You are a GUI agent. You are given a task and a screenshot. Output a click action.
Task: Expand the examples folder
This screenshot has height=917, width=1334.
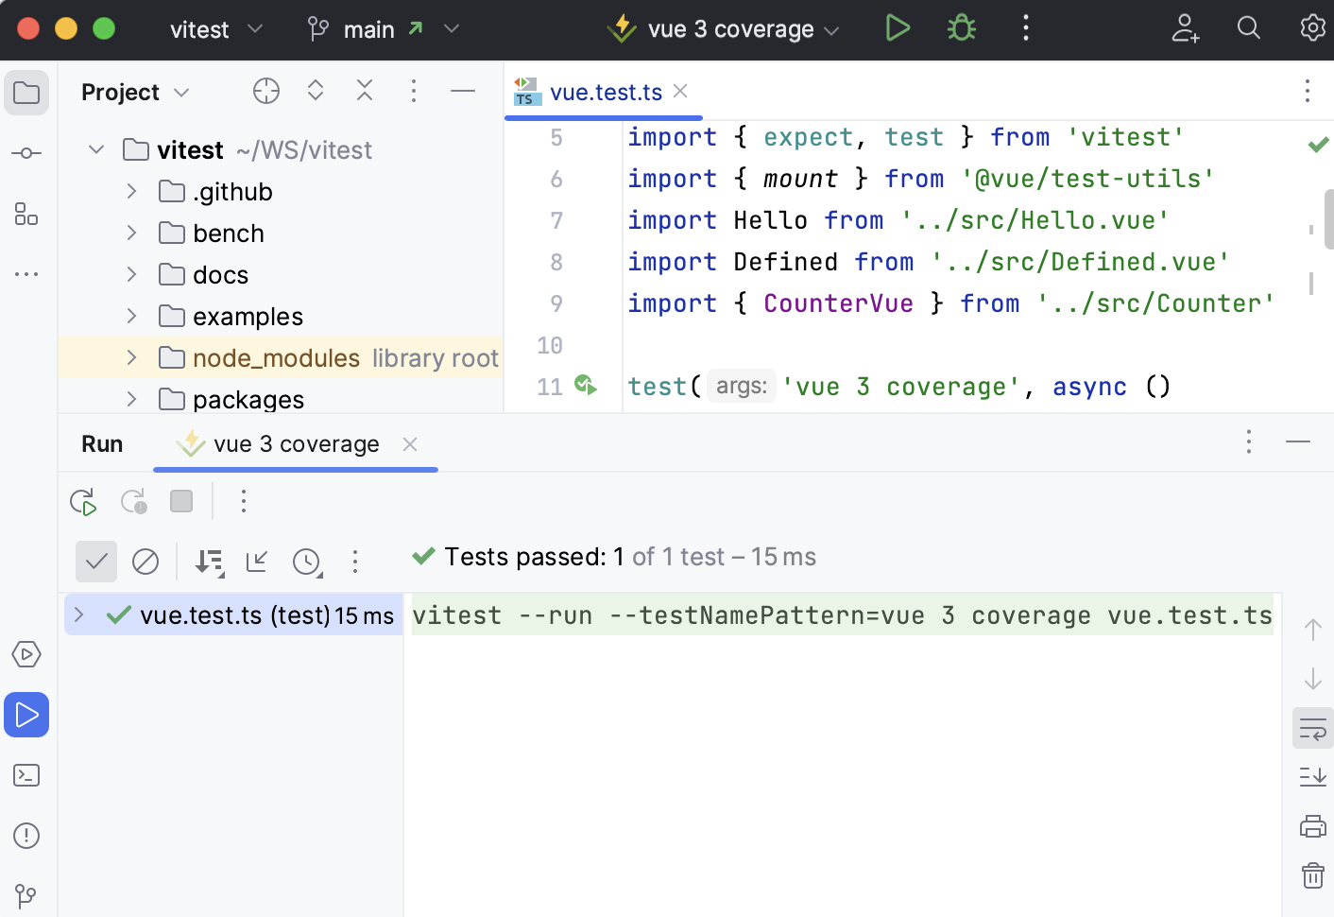click(132, 316)
